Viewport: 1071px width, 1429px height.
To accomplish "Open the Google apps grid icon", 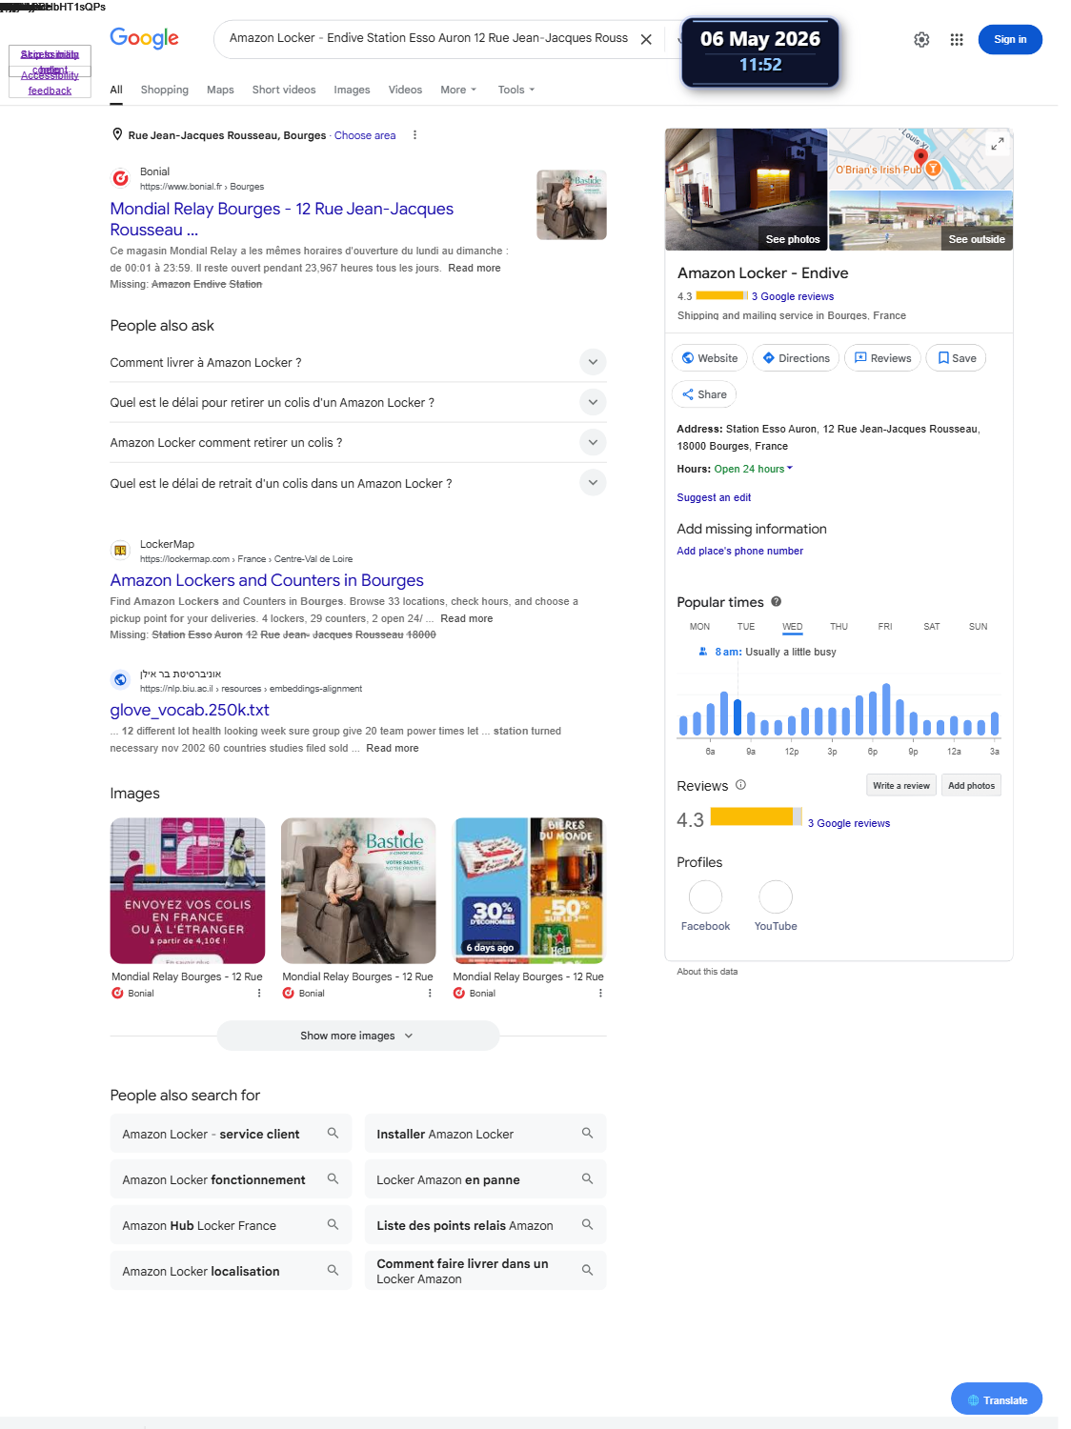I will tap(957, 39).
